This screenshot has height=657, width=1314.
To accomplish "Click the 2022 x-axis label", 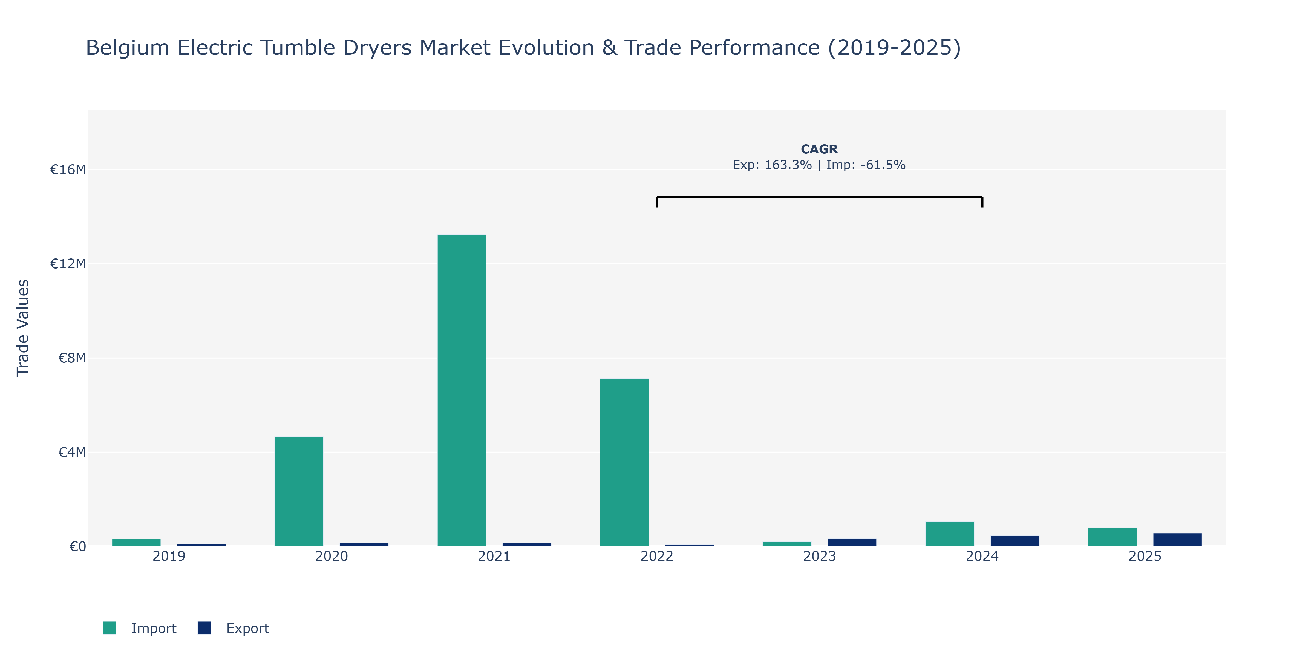I will (x=657, y=556).
